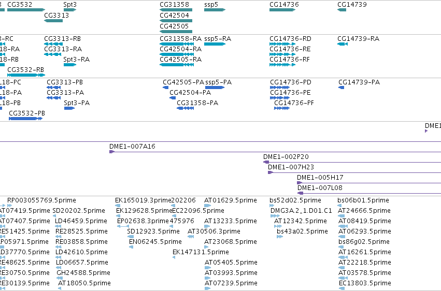Select the Spt3-PA protein feature
Image resolution: width=441 pixels, height=291 pixels.
click(69, 108)
